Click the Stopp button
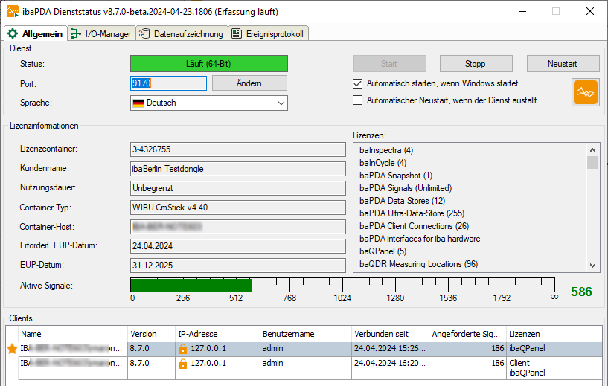Screen dimensions: 608x386 pyautogui.click(x=476, y=64)
